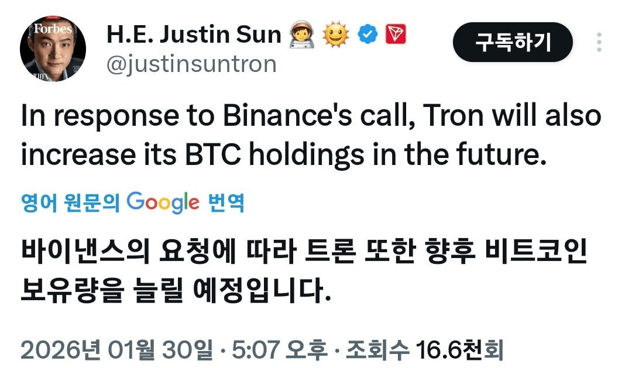Click the red Tron affiliation badge
Screen dimensions: 632x368
point(395,36)
